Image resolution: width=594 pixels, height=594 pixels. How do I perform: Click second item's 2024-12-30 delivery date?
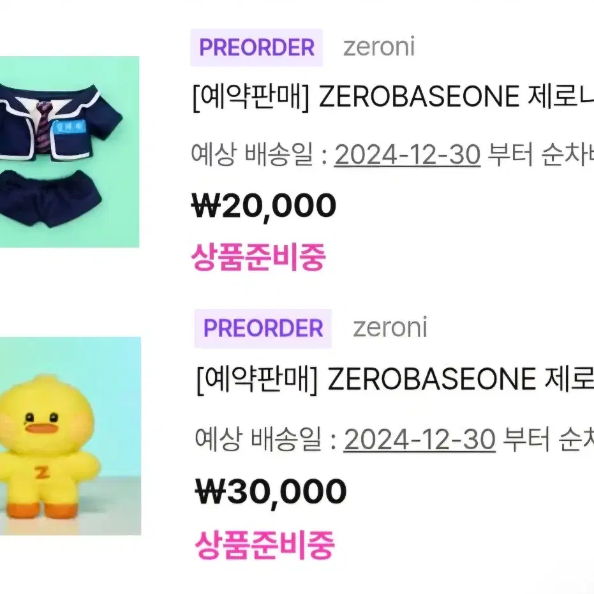(419, 440)
